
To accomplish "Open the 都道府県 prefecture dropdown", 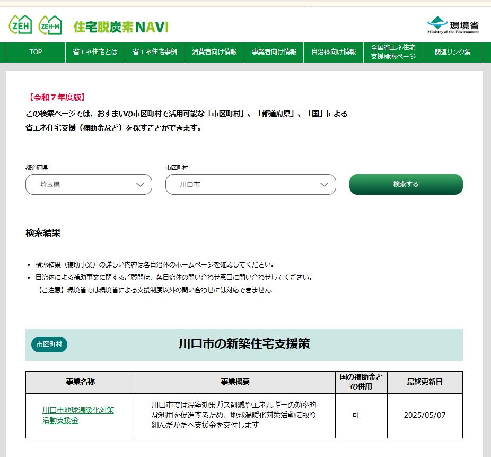I will coord(88,185).
